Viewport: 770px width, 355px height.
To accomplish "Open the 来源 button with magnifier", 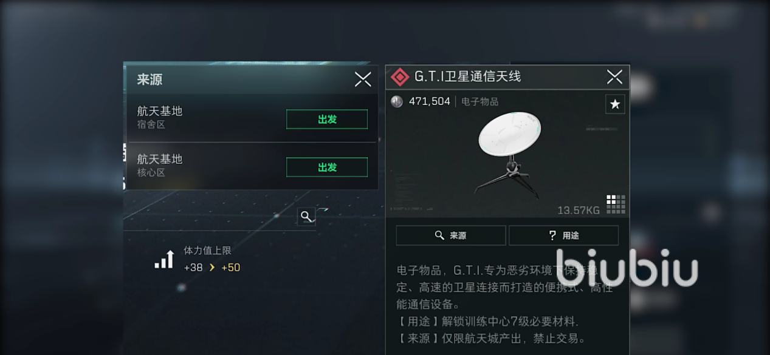I will pyautogui.click(x=450, y=235).
